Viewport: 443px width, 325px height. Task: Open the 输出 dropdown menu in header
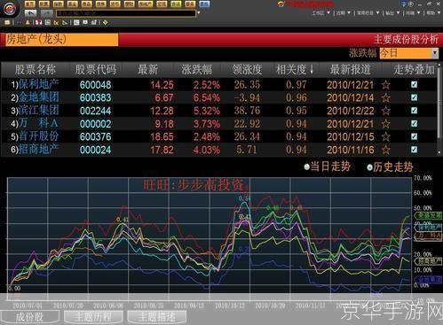(x=392, y=13)
